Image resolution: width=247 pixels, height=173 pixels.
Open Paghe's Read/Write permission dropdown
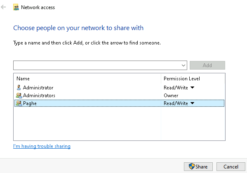[192, 103]
